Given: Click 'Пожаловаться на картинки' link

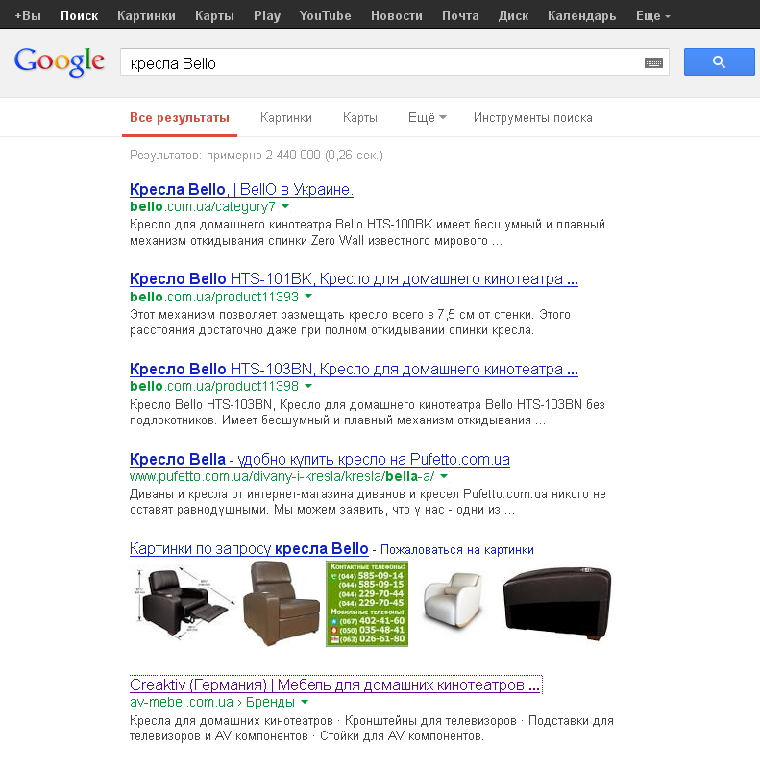Looking at the screenshot, I should pos(457,550).
